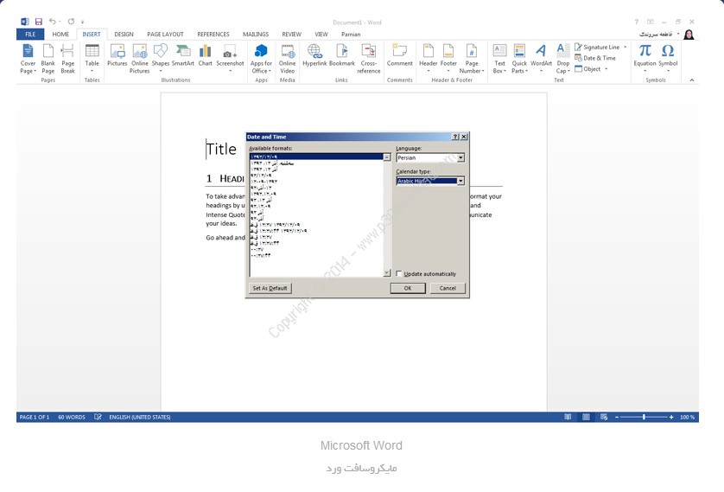Open Quick Parts

click(x=519, y=59)
